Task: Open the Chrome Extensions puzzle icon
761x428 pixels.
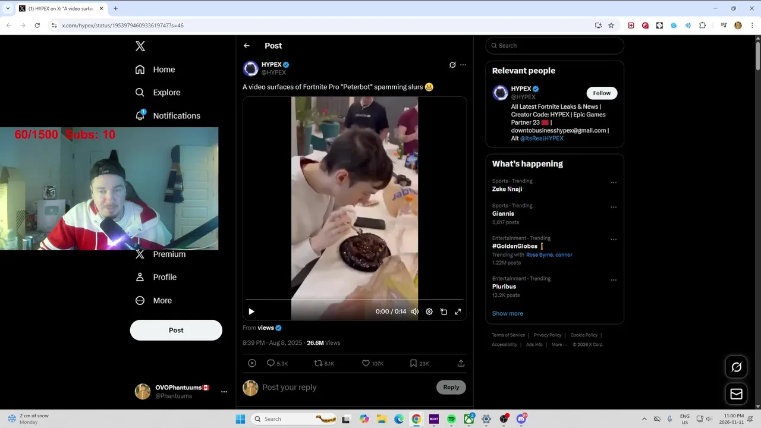Action: [703, 26]
